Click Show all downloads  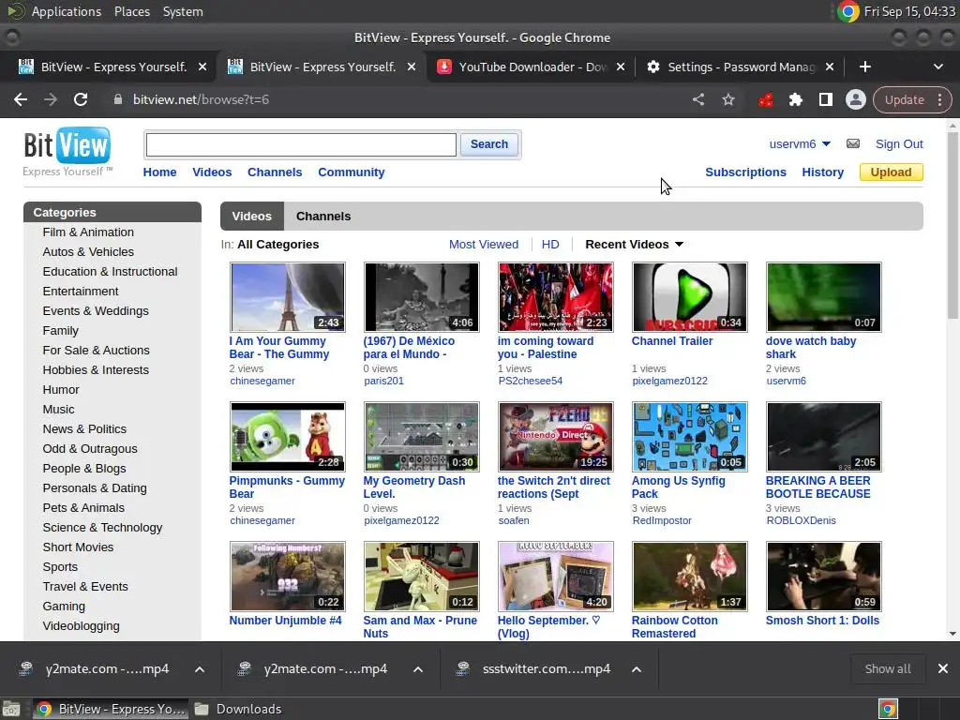[887, 668]
